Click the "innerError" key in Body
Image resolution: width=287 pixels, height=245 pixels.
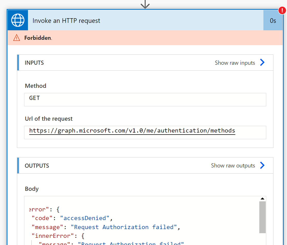pyautogui.click(x=53, y=236)
